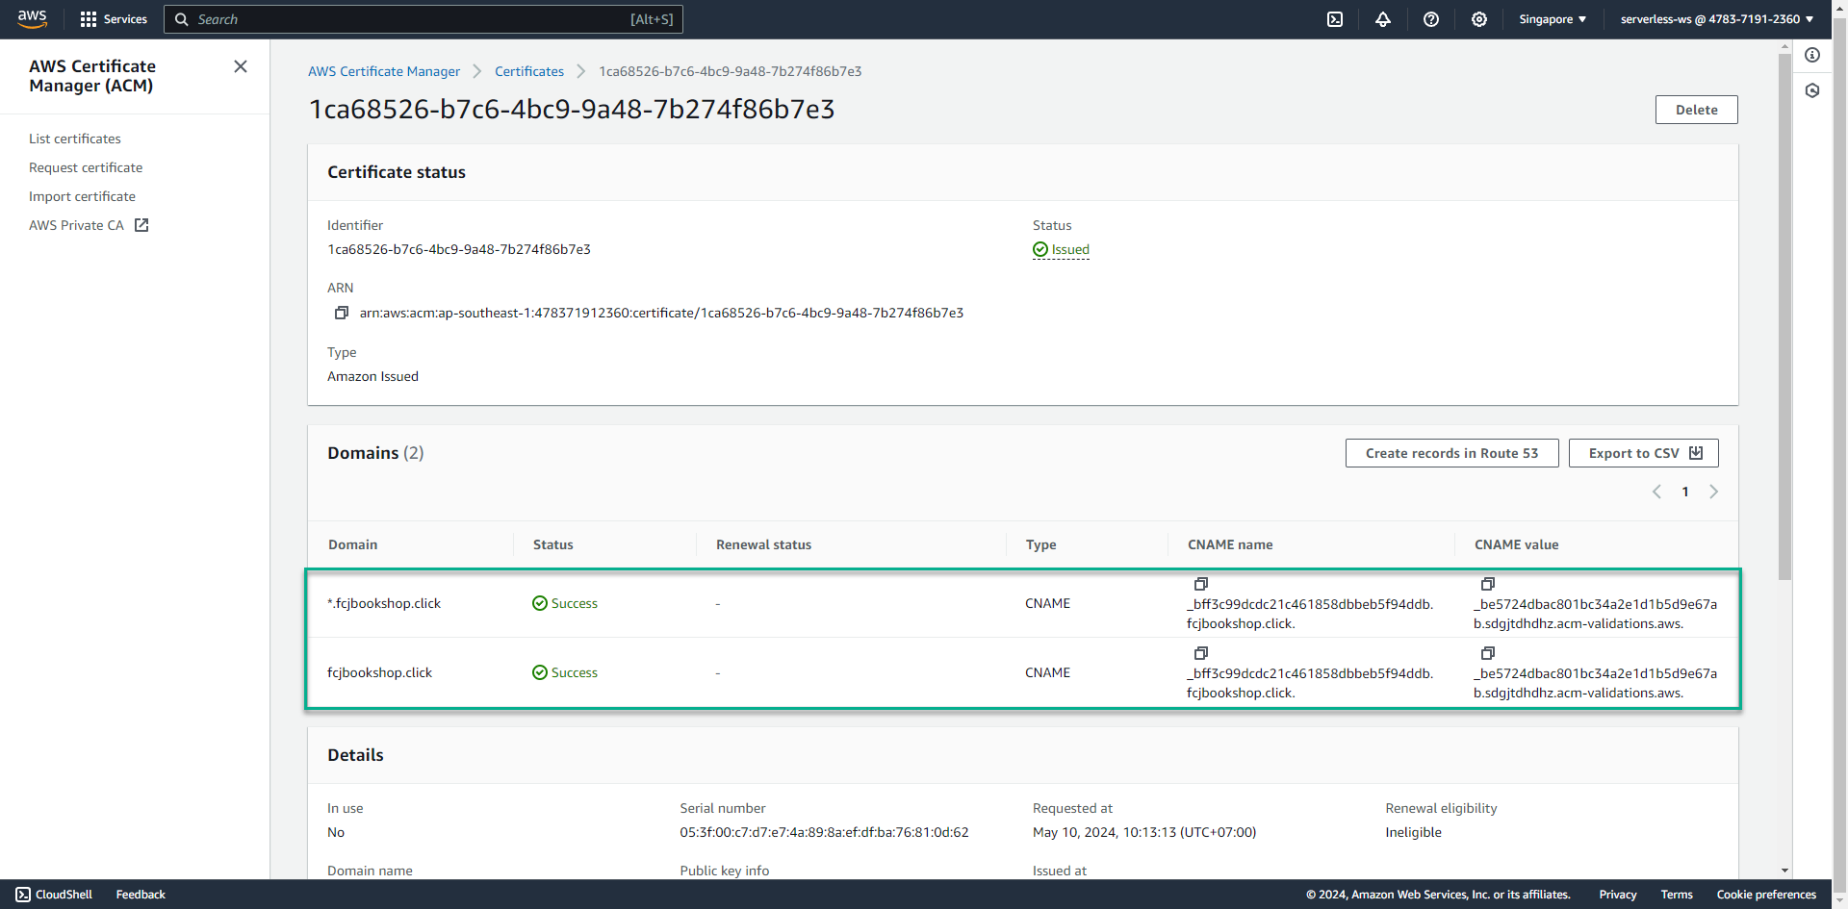Click the Amazon Issued type value

pos(372,376)
